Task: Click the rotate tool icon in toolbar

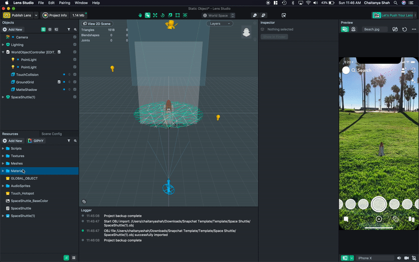Action: pyautogui.click(x=162, y=15)
